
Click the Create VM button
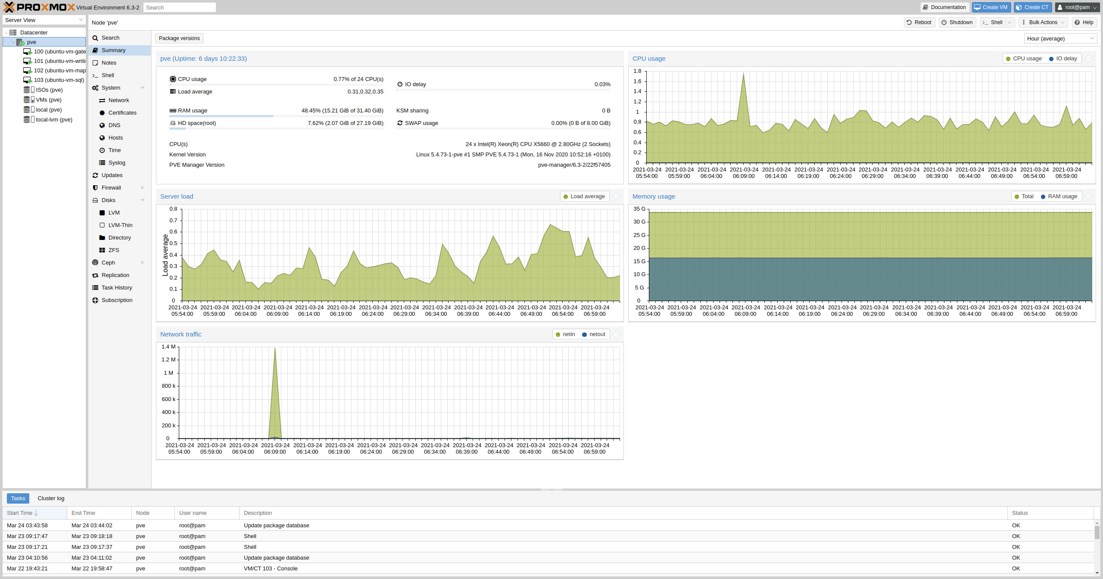(991, 7)
